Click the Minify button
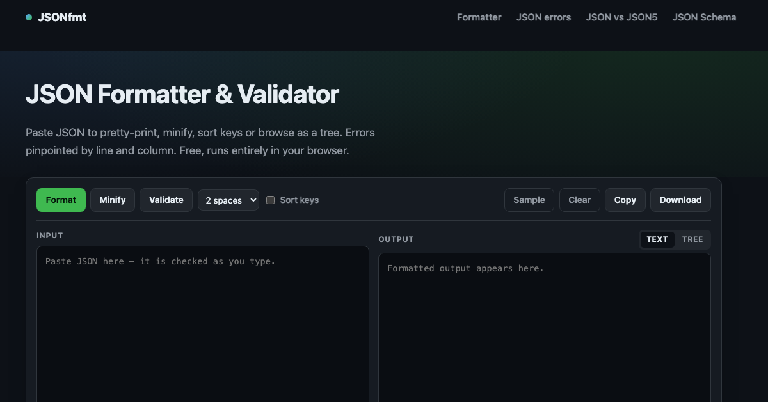 coord(113,200)
